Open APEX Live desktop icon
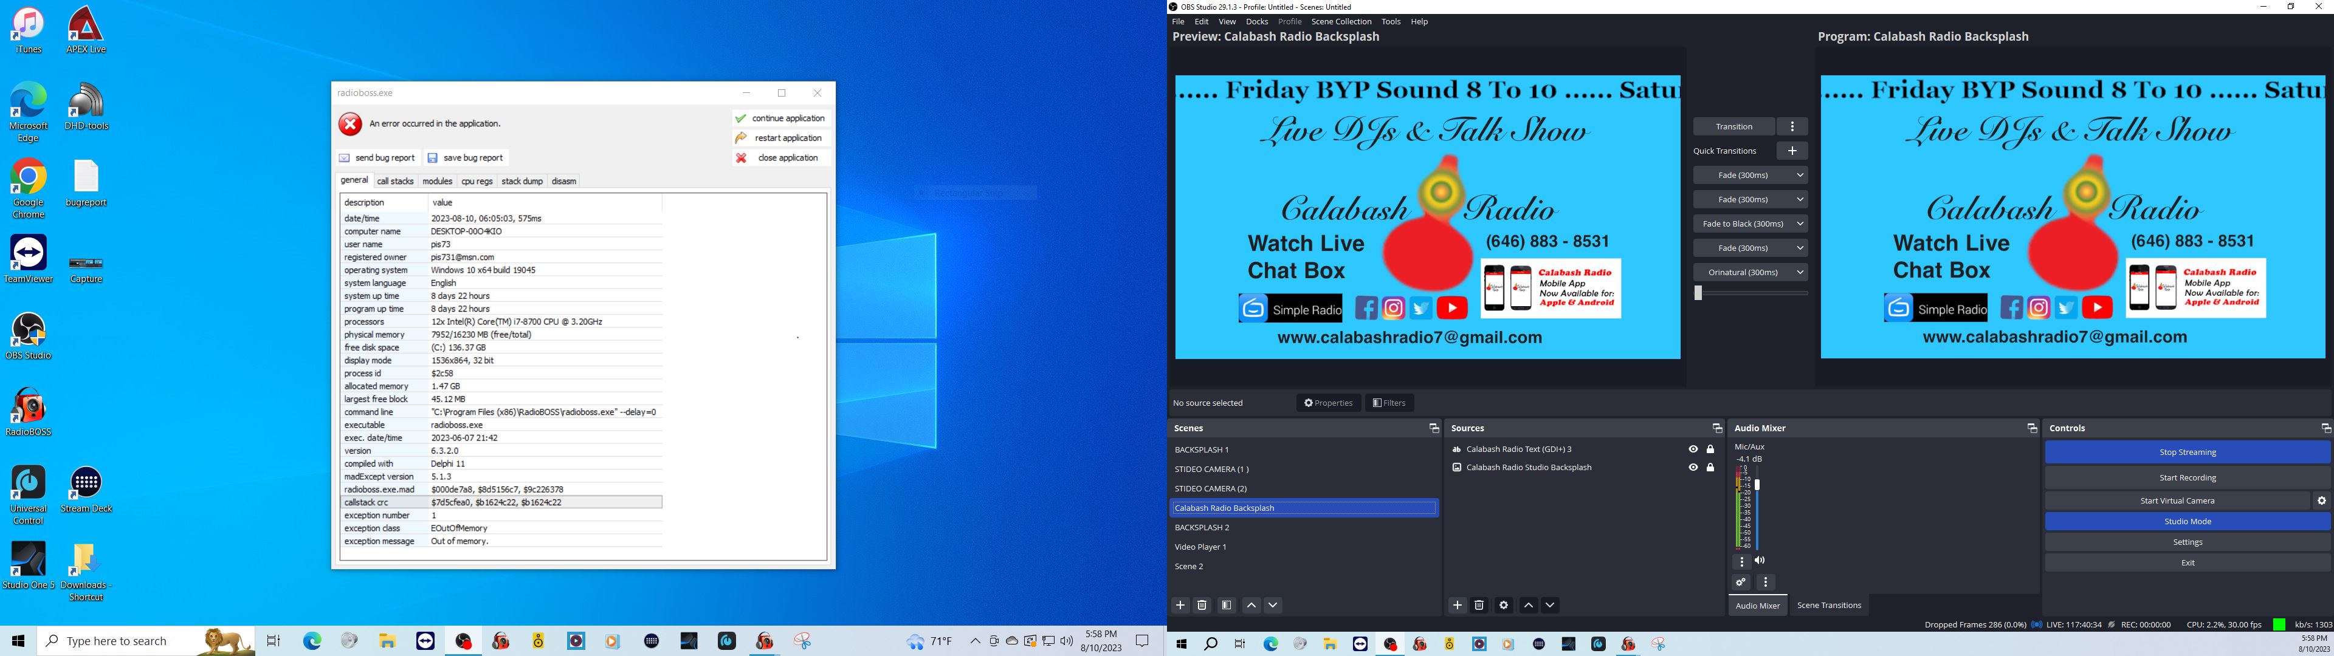This screenshot has height=656, width=2334. (x=86, y=30)
